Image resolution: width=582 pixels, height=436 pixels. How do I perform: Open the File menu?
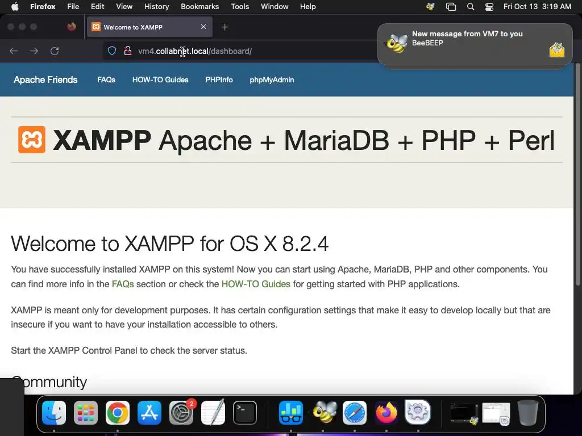point(73,6)
